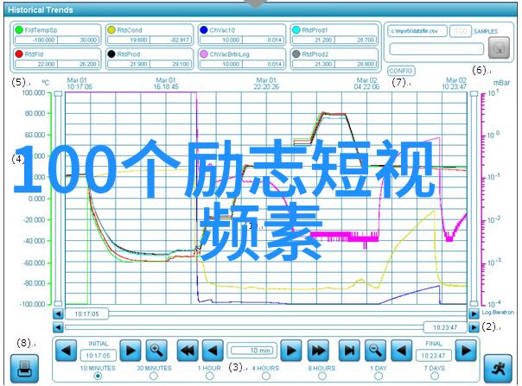The width and height of the screenshot is (522, 386).
Task: Click the pink ChVacBrtnLog pen color circle
Action: (204, 54)
